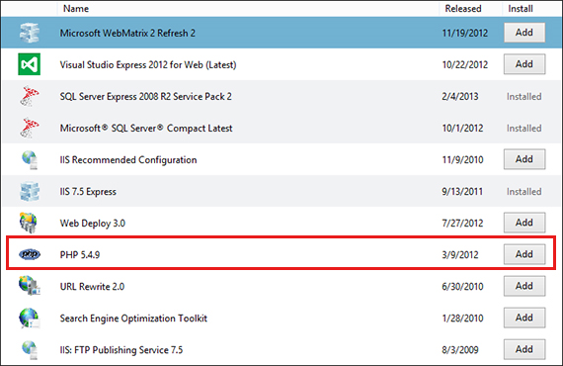Add PHP 5.4.9 to install list
This screenshot has height=366, width=563.
click(524, 254)
